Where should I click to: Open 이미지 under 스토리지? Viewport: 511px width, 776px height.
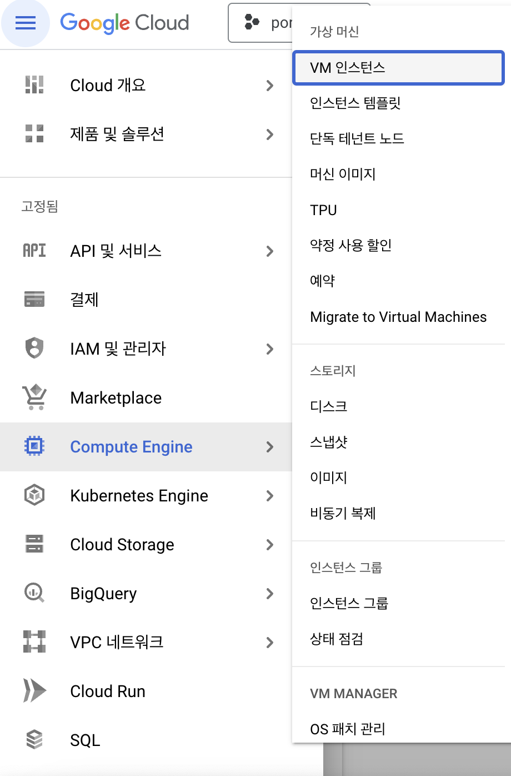(398, 477)
